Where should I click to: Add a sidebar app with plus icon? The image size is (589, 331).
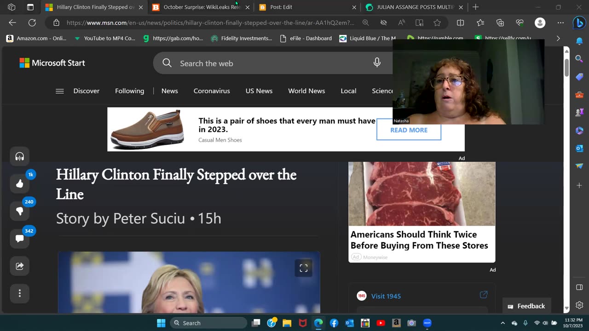[x=579, y=185]
